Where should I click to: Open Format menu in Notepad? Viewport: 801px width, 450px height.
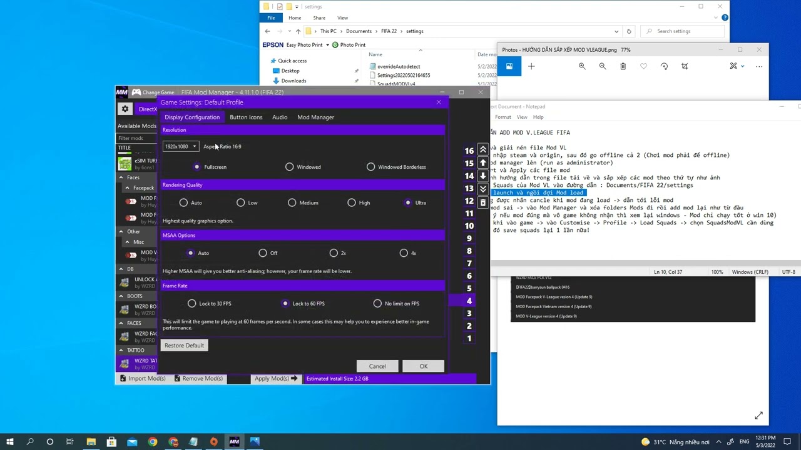pos(503,117)
